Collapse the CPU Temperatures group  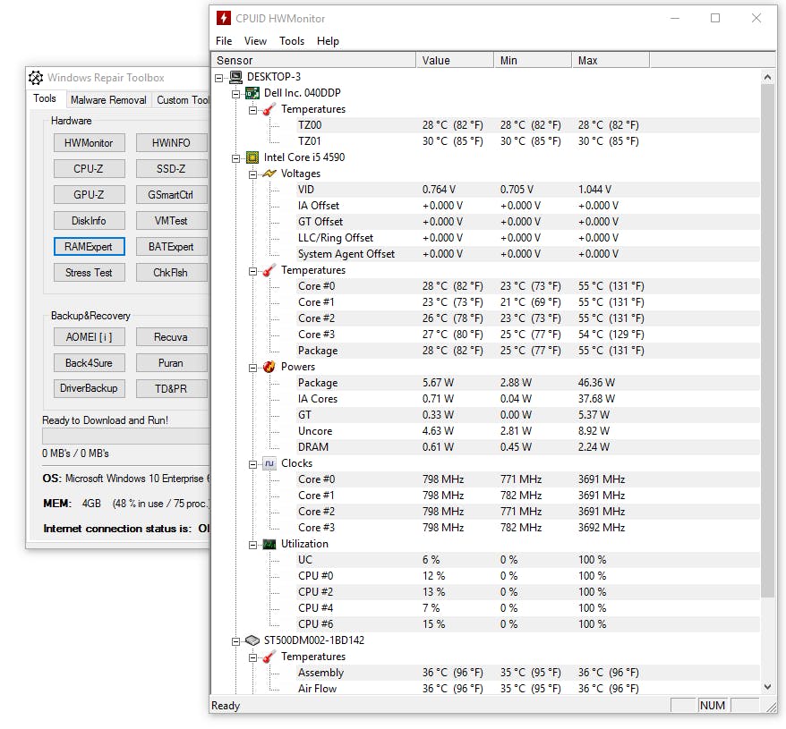pos(252,271)
